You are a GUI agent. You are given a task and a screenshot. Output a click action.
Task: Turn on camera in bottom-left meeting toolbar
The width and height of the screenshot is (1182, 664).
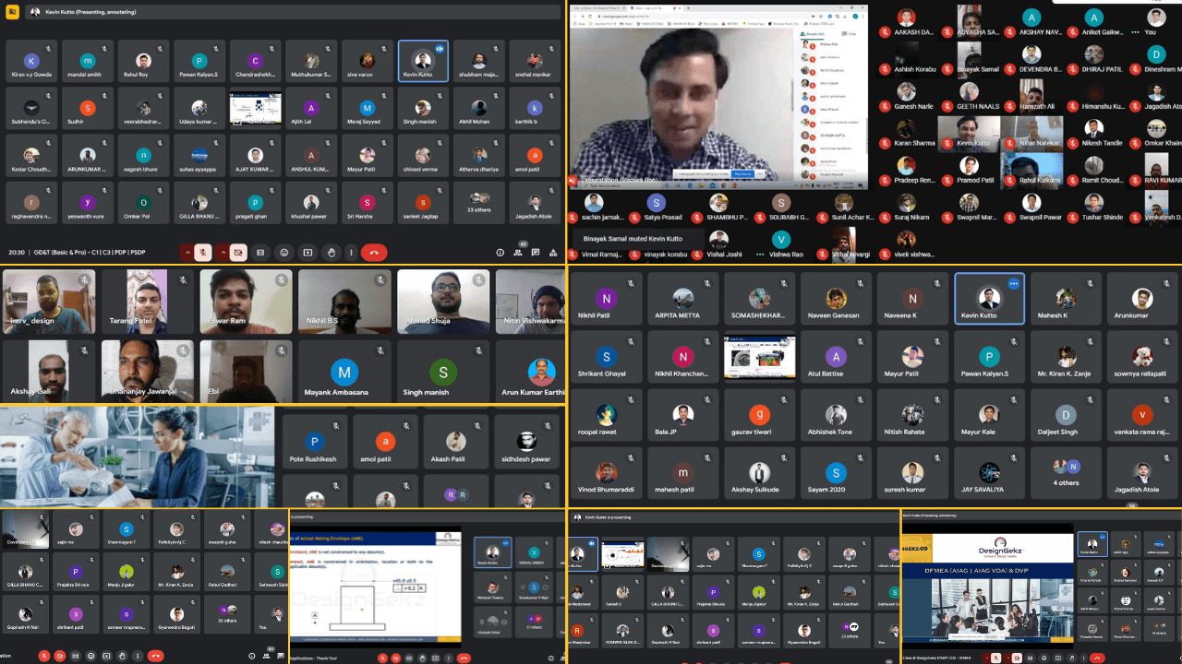coord(59,656)
